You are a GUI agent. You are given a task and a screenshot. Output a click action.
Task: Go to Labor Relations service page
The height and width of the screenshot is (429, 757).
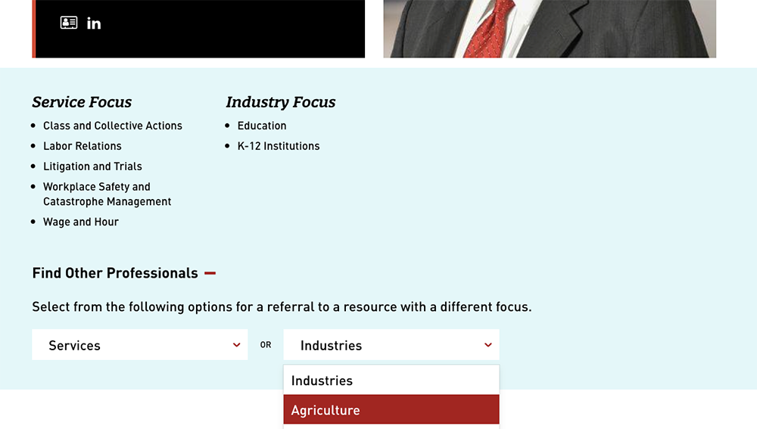[83, 146]
